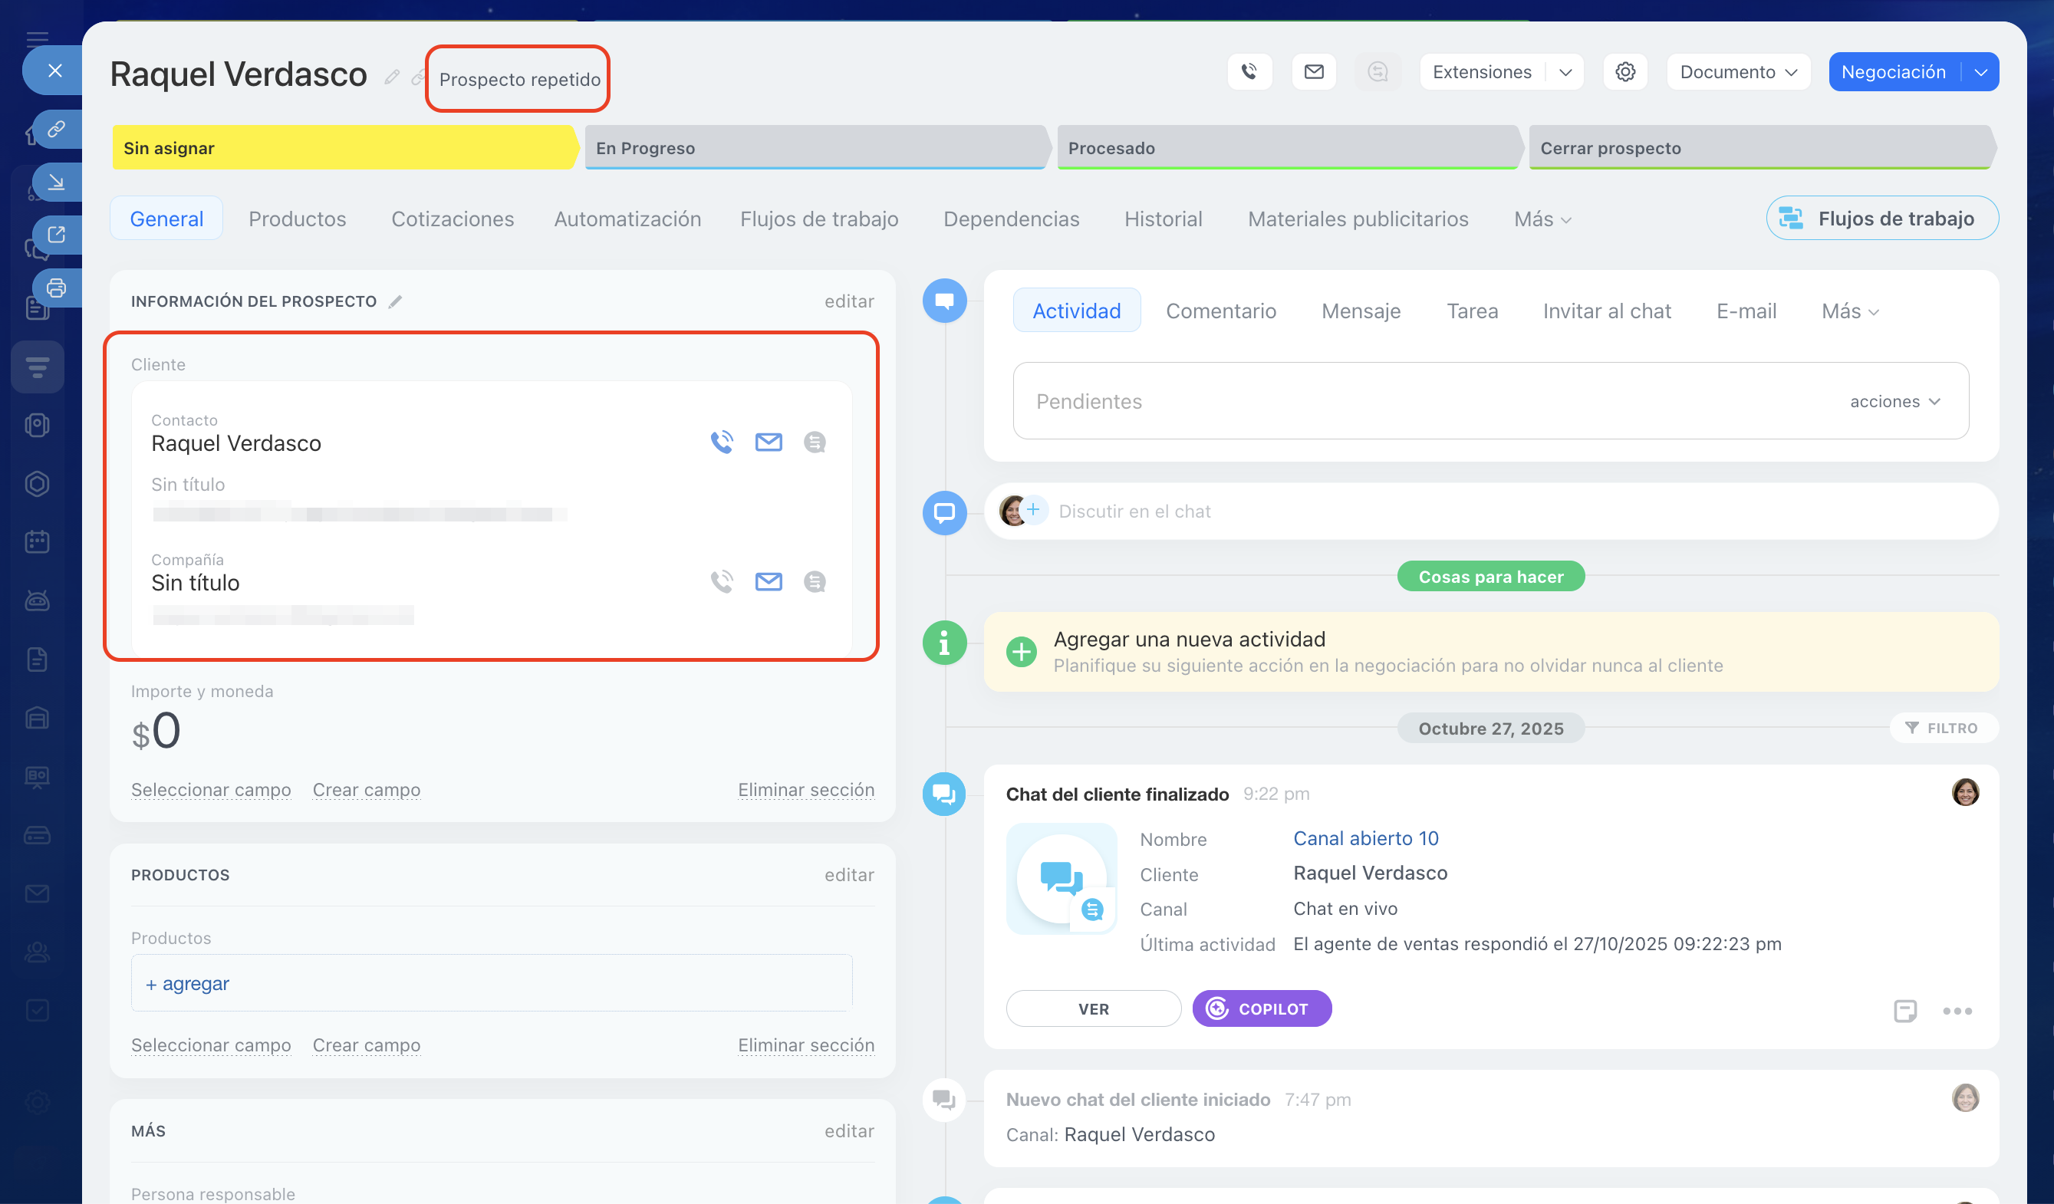
Task: Open the settings gear icon
Action: [x=1624, y=72]
